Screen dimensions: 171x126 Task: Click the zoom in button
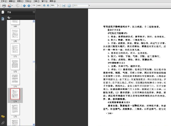coord(48,5)
